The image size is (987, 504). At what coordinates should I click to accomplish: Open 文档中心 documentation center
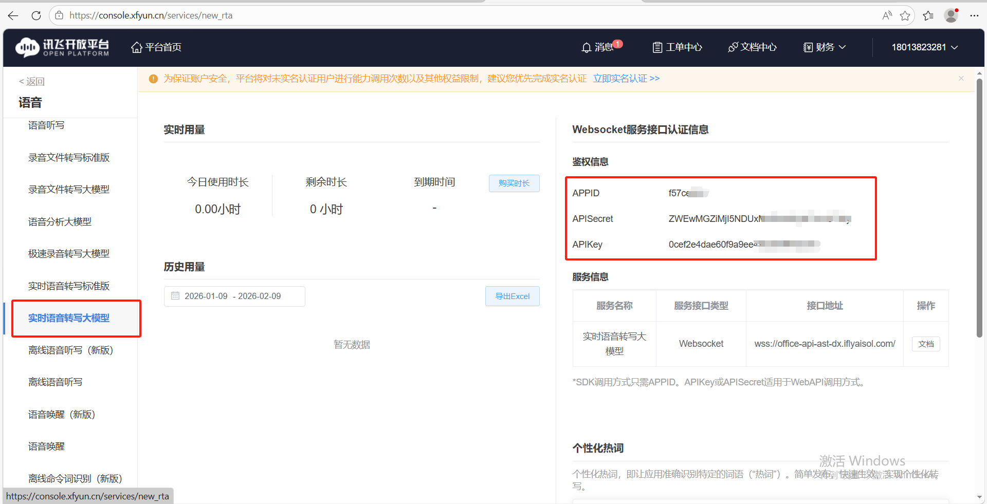pyautogui.click(x=752, y=47)
